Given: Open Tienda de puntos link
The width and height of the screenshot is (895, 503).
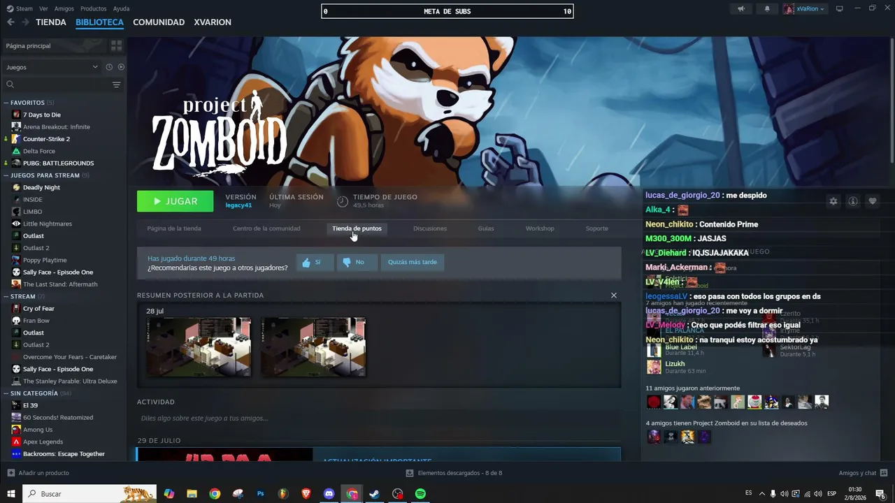Looking at the screenshot, I should coord(357,228).
